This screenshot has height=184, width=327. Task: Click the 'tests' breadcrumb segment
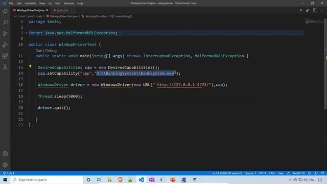tap(39, 16)
